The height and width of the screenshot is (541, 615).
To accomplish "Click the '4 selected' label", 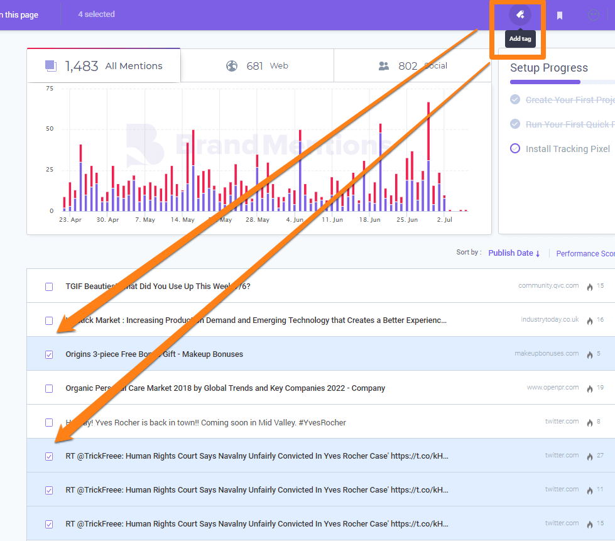I will coord(97,14).
